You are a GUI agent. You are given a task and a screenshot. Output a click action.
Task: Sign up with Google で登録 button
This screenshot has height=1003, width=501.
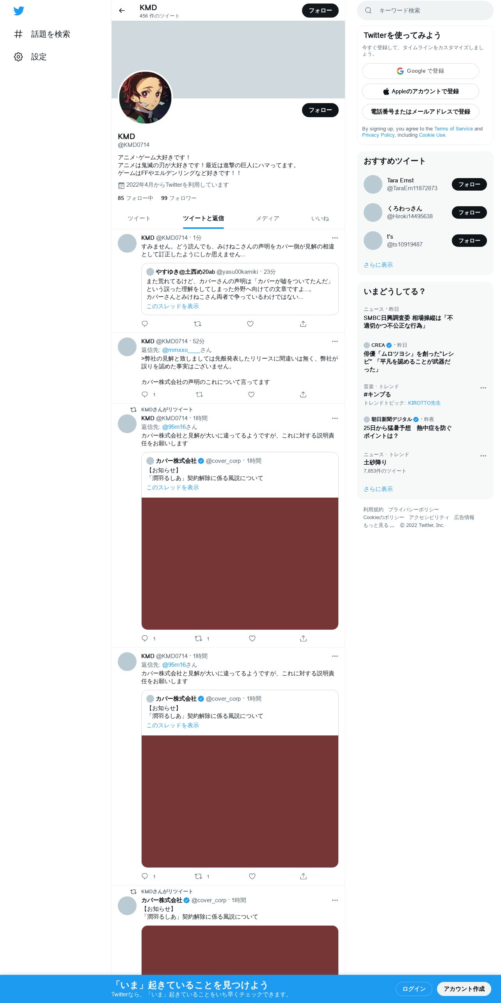(x=420, y=71)
